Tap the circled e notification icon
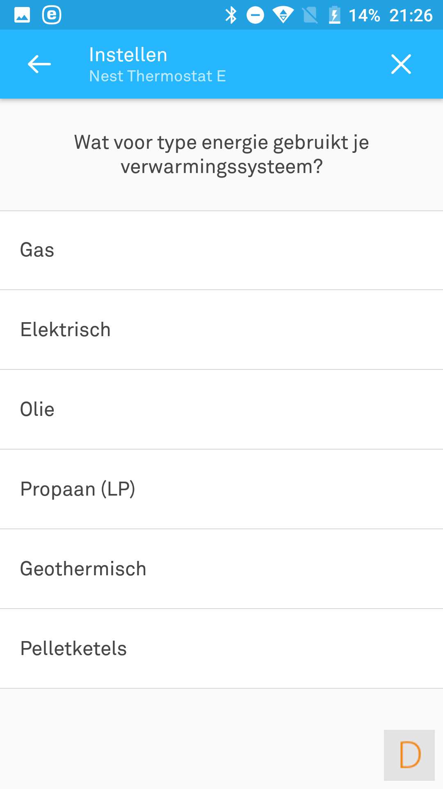The image size is (443, 789). [52, 15]
